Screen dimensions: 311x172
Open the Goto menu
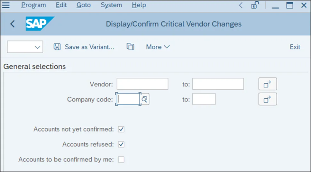pyautogui.click(x=84, y=5)
